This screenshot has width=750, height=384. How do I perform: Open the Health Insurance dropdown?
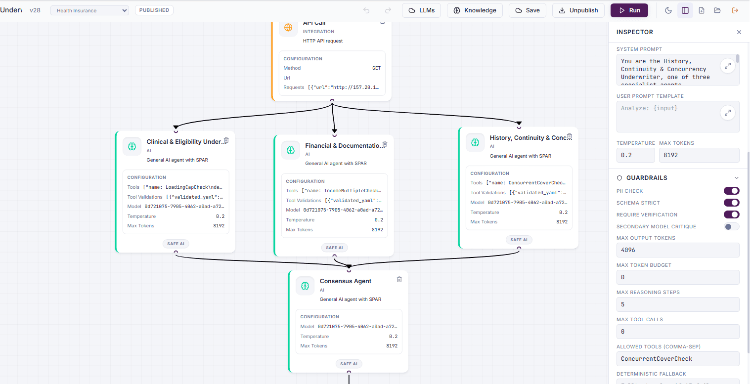[89, 10]
